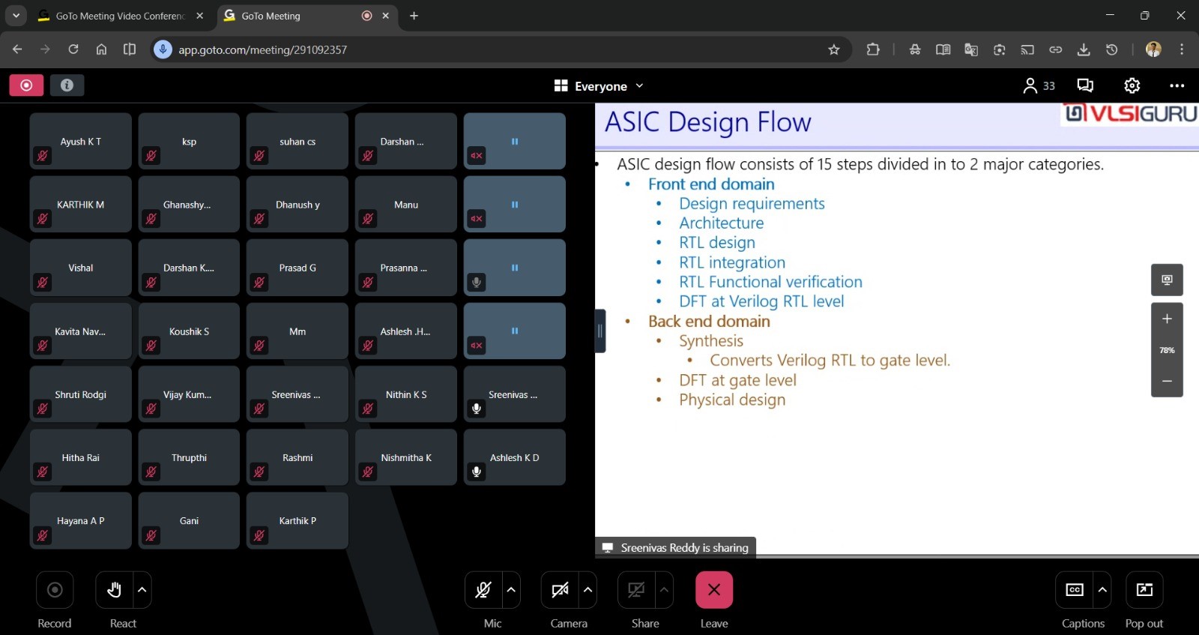Open the more options ellipsis menu
This screenshot has height=635, width=1199.
tap(1177, 86)
